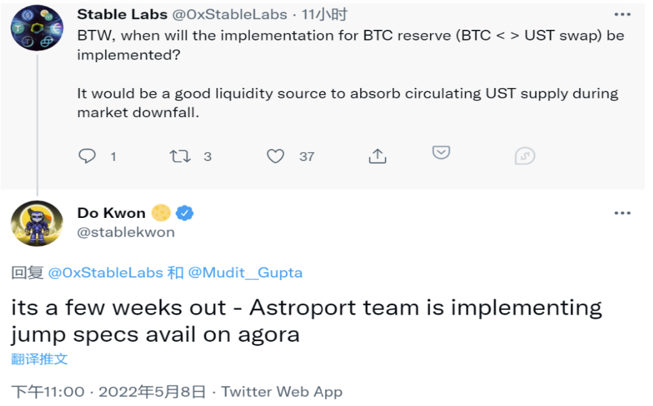
Task: Click the @stablekwon handle
Action: [126, 232]
